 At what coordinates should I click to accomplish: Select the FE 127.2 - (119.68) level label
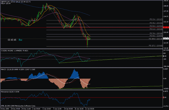(x=156, y=45)
